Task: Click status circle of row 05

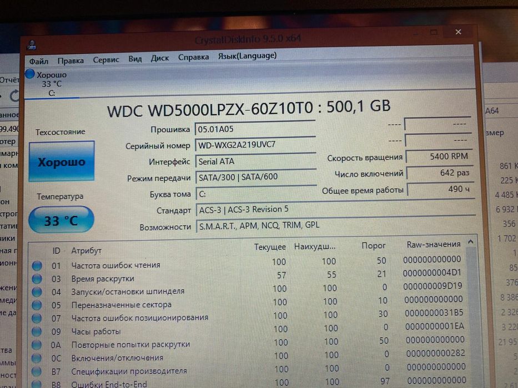Action: (37, 305)
